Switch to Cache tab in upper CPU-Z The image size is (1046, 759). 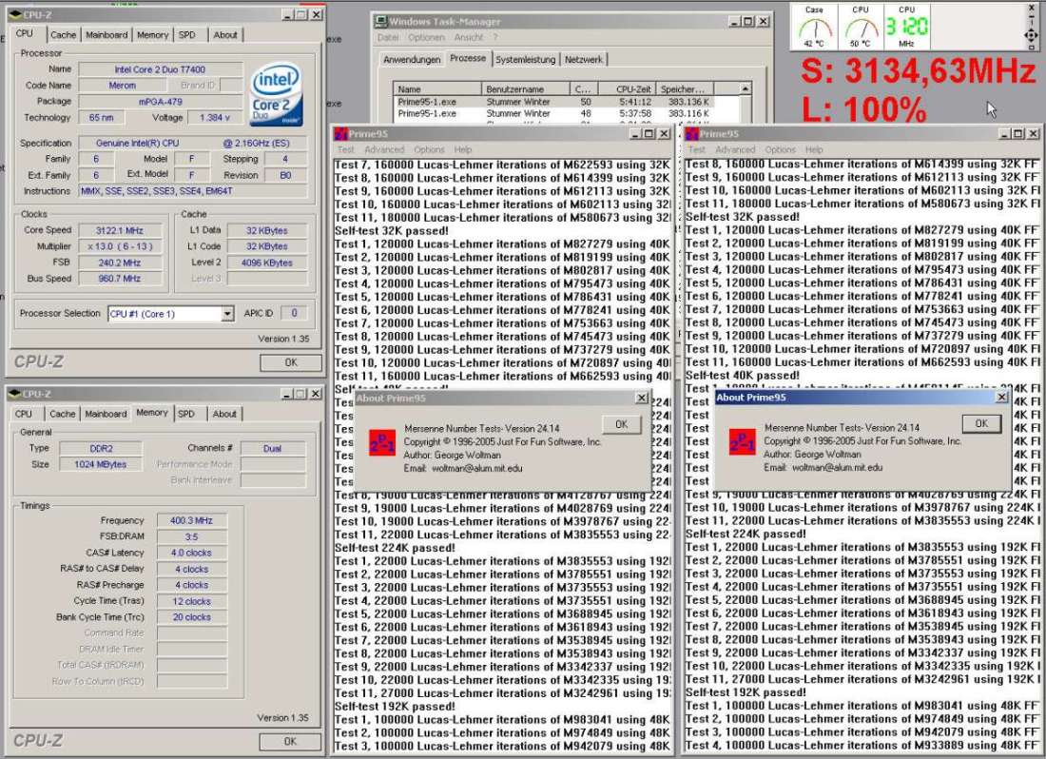[x=64, y=34]
